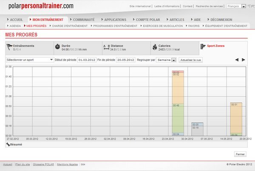Screen dimensions: 255x171
Task: Click the orange 00:52 bar segment
Action: tap(178, 88)
